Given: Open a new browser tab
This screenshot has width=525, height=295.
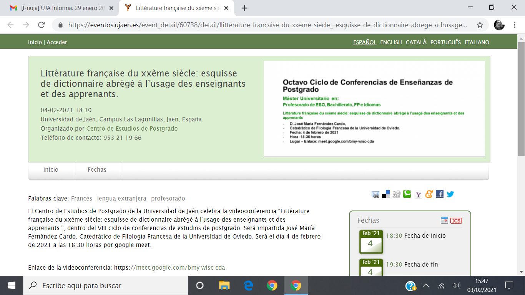Looking at the screenshot, I should 244,8.
